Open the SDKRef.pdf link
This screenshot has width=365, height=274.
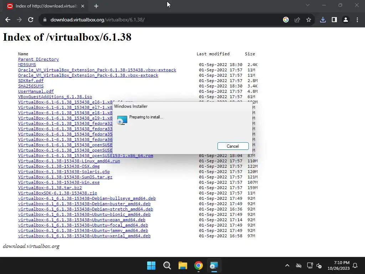tap(31, 81)
